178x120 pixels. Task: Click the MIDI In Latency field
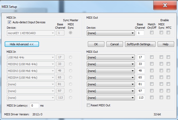34,106
